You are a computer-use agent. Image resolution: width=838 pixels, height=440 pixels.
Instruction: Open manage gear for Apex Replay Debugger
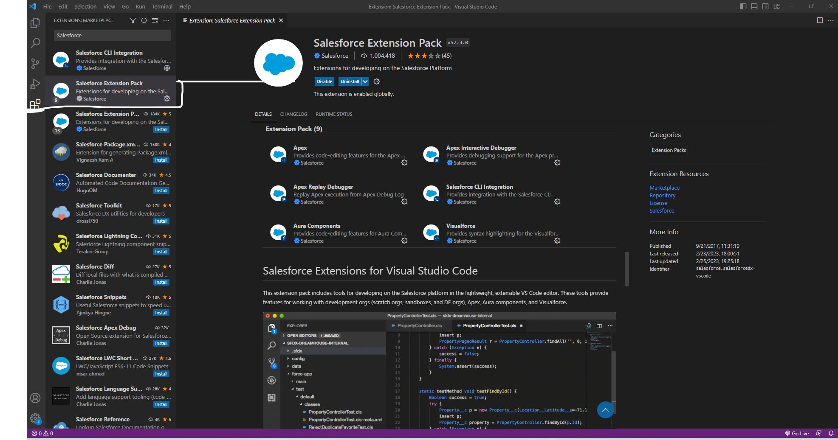(x=404, y=202)
